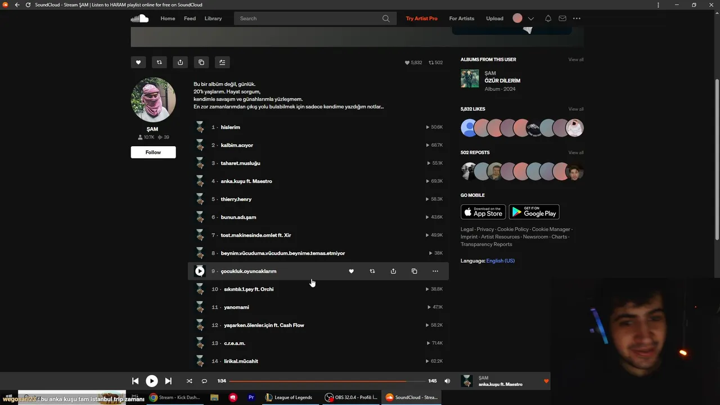Open messages envelope icon

click(x=562, y=19)
